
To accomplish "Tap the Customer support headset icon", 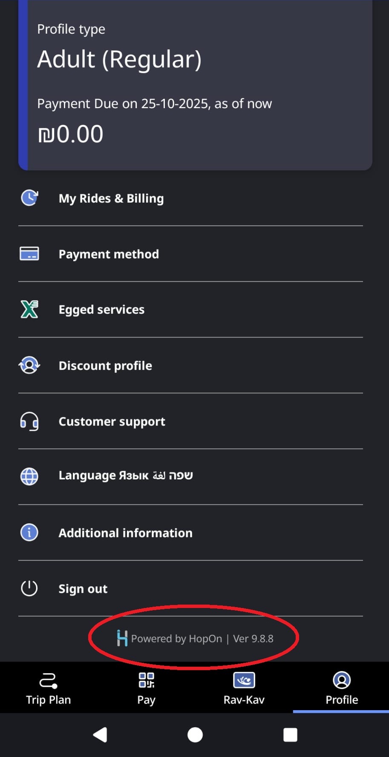I will pos(29,422).
